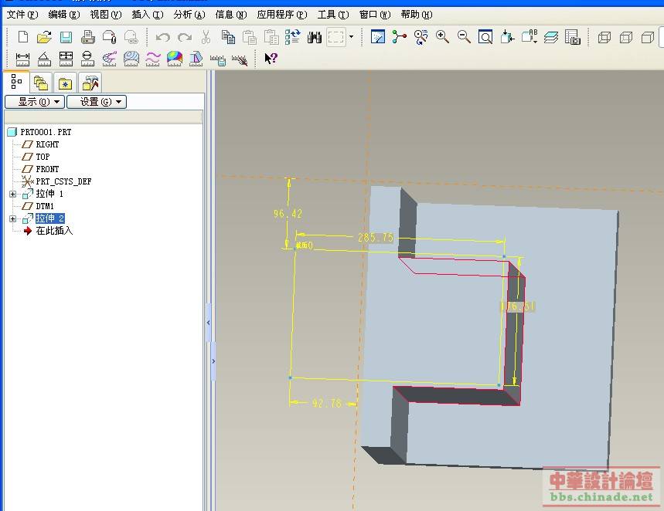Expand the 拉伸 2 feature node
The image size is (664, 511).
point(12,219)
